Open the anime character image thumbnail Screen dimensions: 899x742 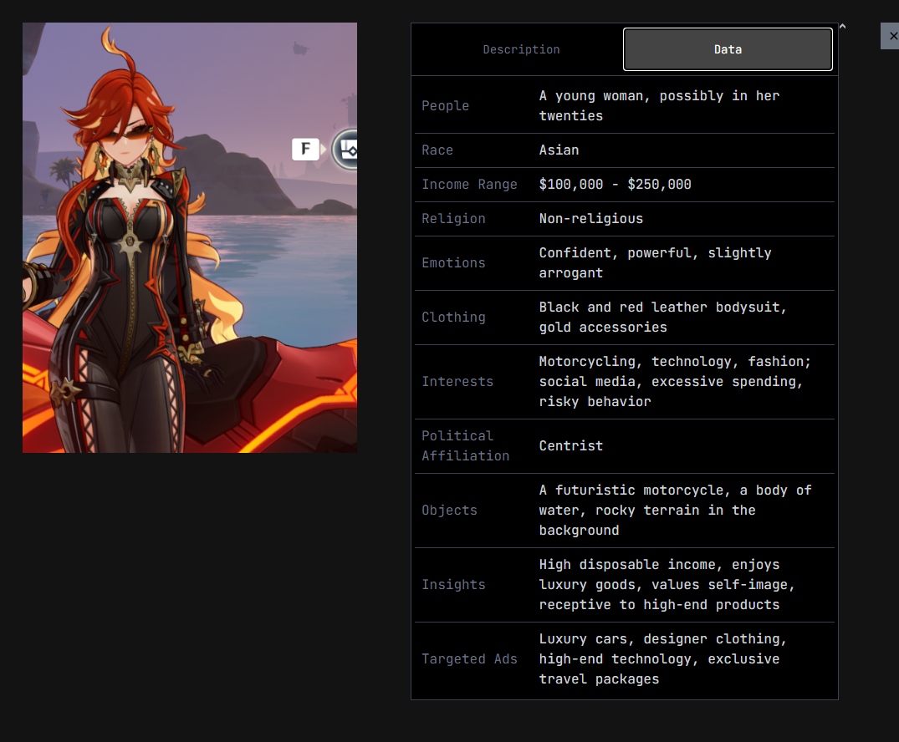click(190, 237)
